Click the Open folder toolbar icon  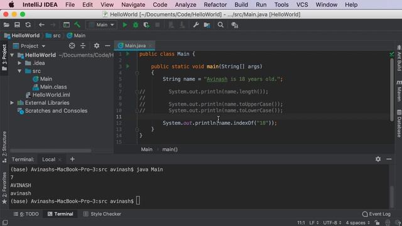point(6,25)
